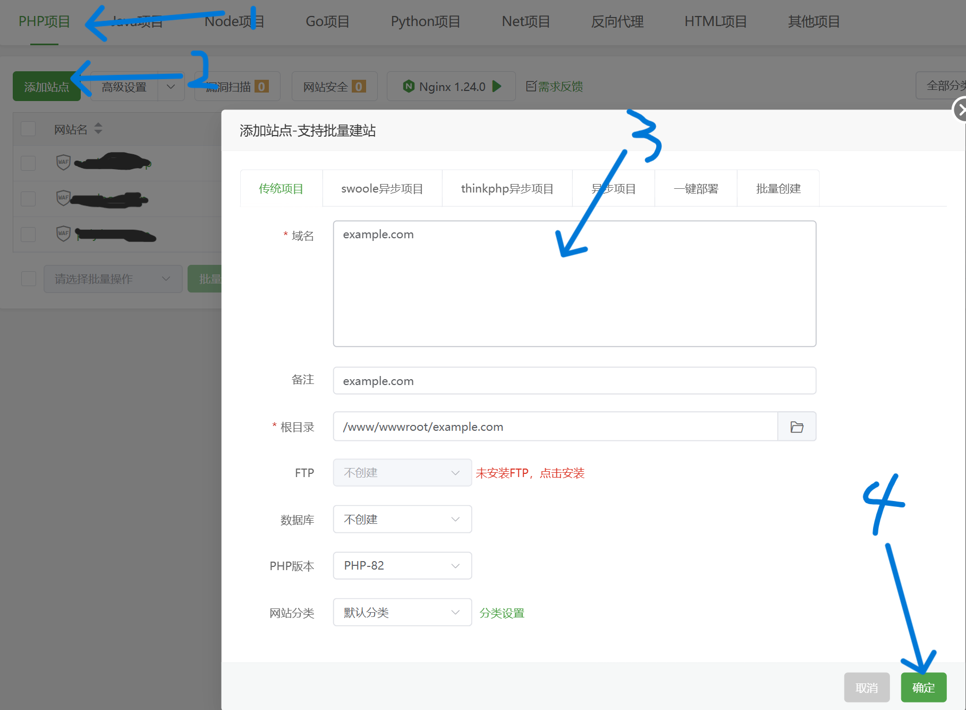Switch to the 反向代理 tab
Viewport: 966px width, 710px height.
click(617, 22)
